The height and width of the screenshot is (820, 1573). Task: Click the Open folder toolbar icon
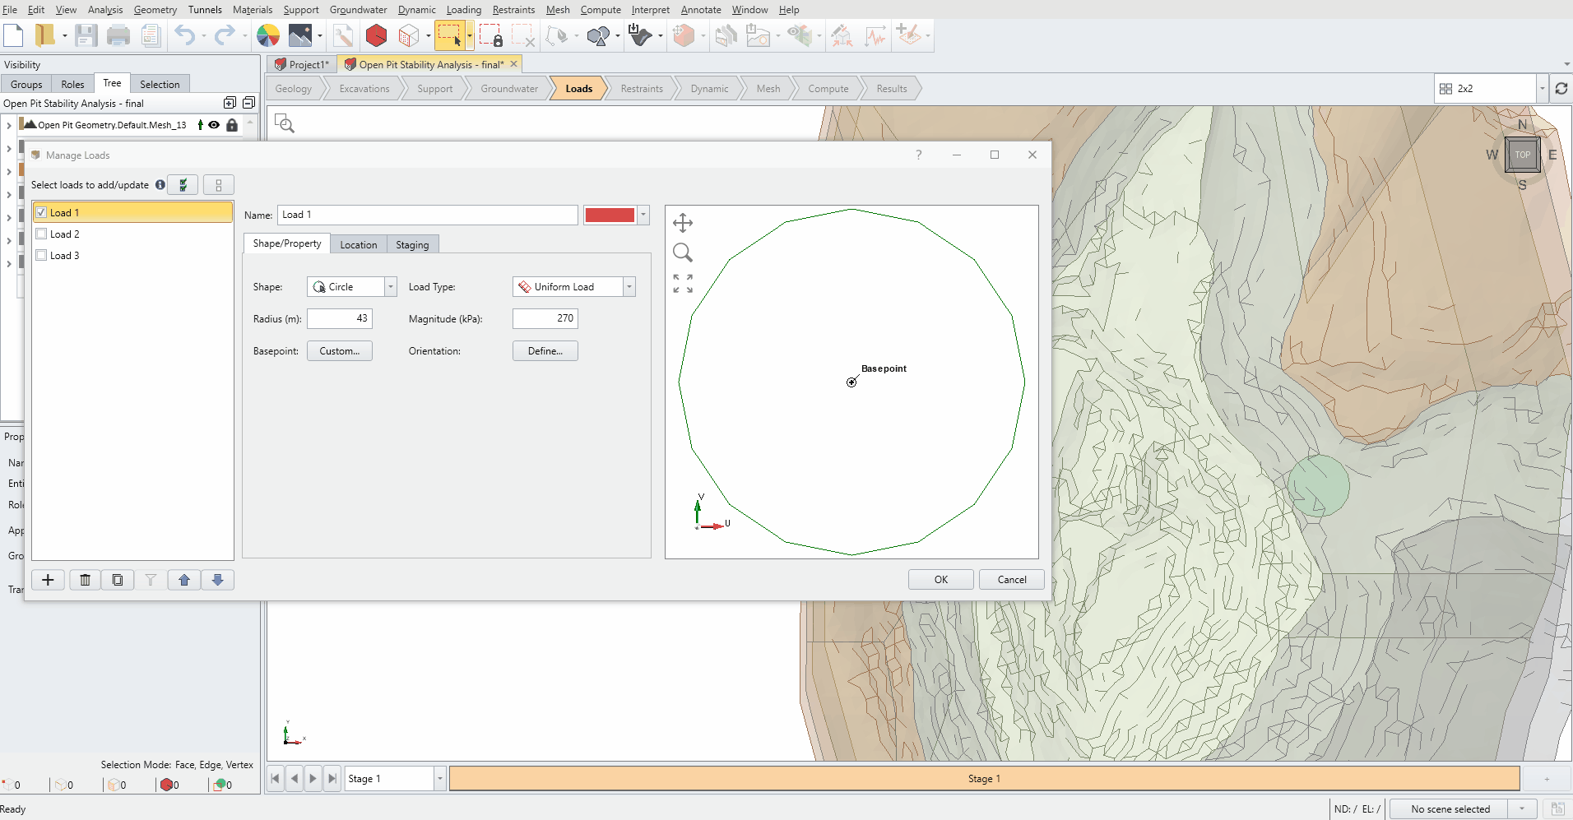click(44, 35)
